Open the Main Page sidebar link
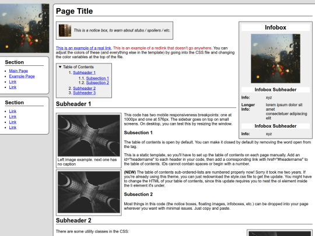Viewport: 315px width, 236px height. point(19,71)
